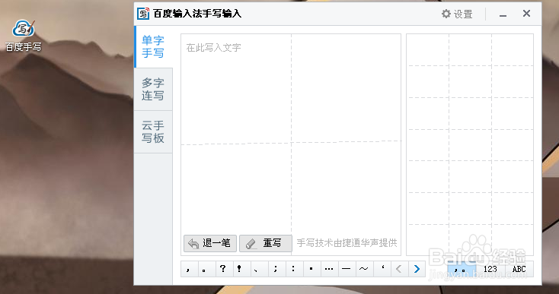Screen dimensions: 559x294
Task: Insert the dash — key
Action: tap(347, 269)
